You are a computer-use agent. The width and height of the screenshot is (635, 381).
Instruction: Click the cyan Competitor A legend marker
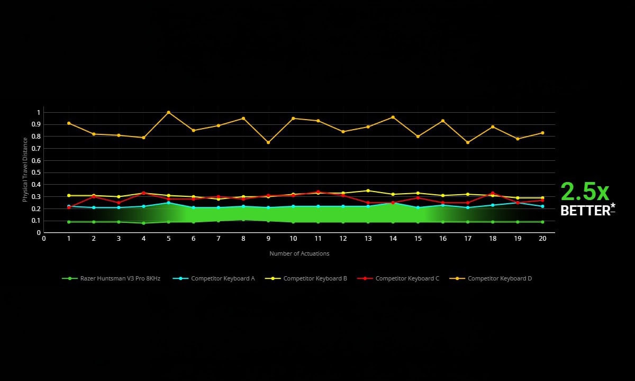180,278
